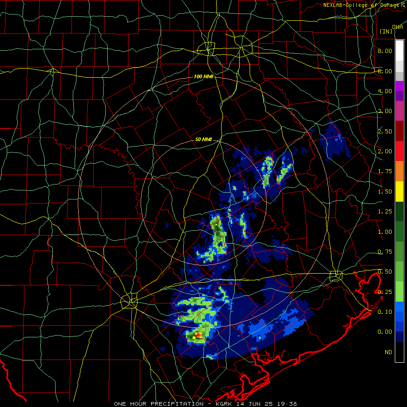Image resolution: width=407 pixels, height=407 pixels.
Task: Click the 0.25 legend value label
Action: click(385, 292)
